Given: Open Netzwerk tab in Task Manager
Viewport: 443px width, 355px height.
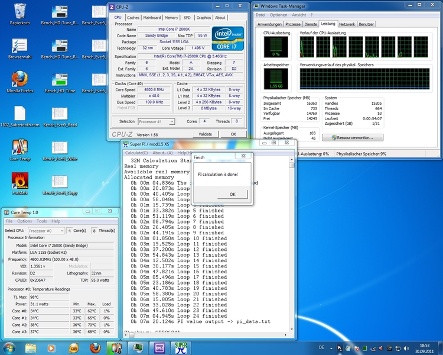Looking at the screenshot, I should [347, 24].
